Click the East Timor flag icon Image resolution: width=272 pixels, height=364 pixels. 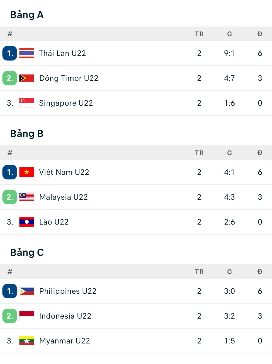[x=27, y=78]
